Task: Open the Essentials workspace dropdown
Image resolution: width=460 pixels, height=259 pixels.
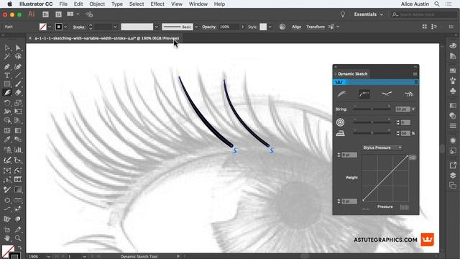Action: (368, 14)
